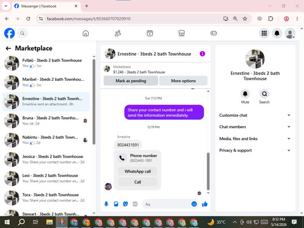Open the browser extensions puzzle icon

click(x=271, y=19)
